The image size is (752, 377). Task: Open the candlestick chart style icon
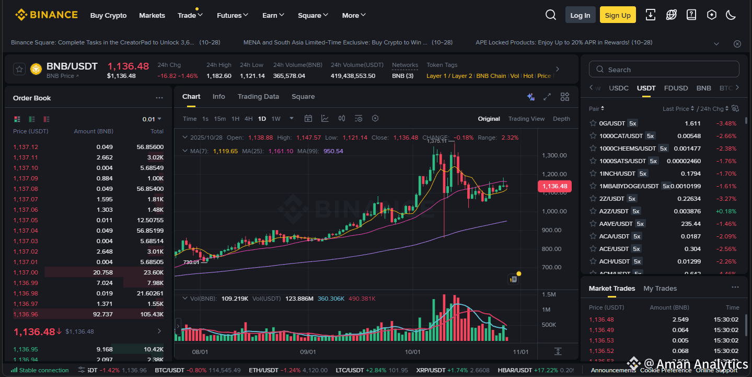342,119
